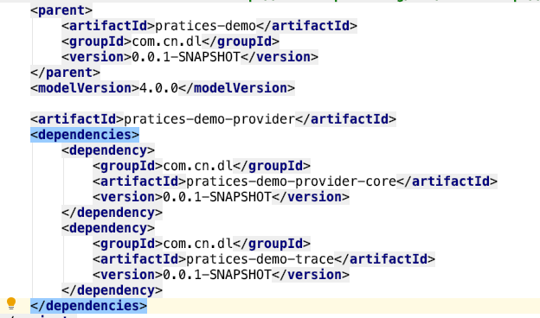The width and height of the screenshot is (540, 318).
Task: Click artifactId value pratices-demo-trace
Action: (260, 259)
